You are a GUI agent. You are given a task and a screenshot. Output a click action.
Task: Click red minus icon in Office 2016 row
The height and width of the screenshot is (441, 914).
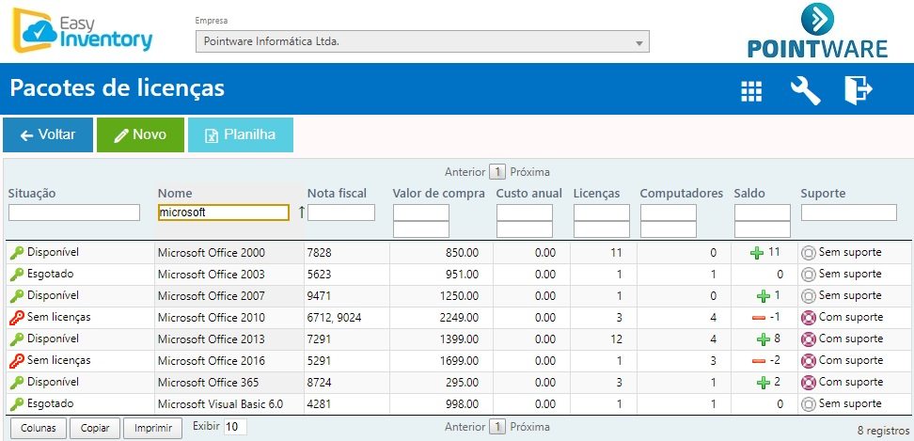click(x=760, y=361)
